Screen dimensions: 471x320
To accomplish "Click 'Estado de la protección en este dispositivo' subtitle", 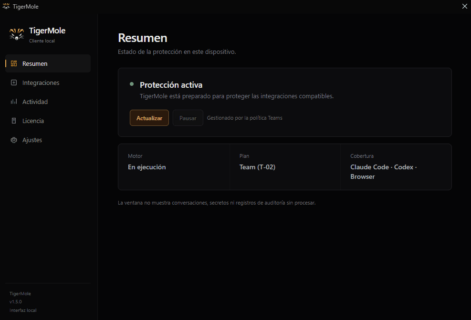I will pyautogui.click(x=177, y=52).
